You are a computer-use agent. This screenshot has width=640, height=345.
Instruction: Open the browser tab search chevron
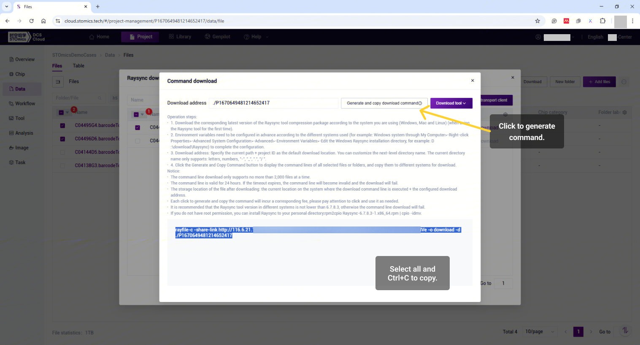(x=7, y=6)
